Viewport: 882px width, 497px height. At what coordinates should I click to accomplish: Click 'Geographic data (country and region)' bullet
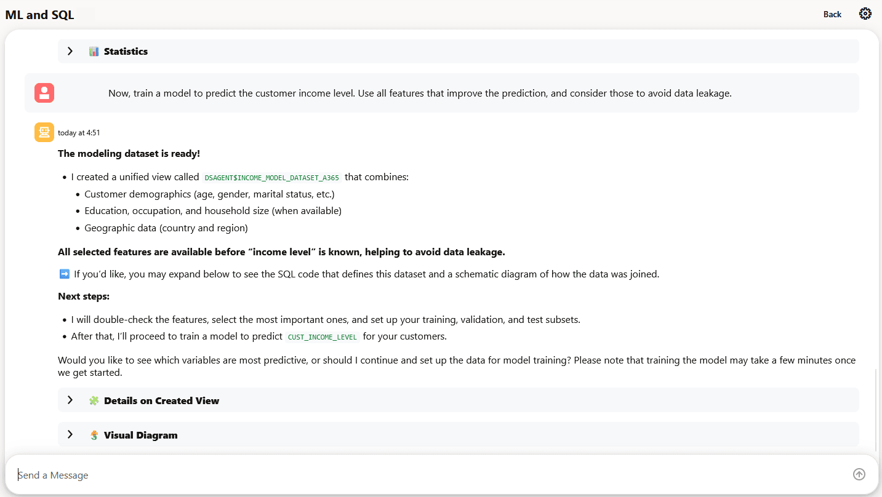pos(166,228)
